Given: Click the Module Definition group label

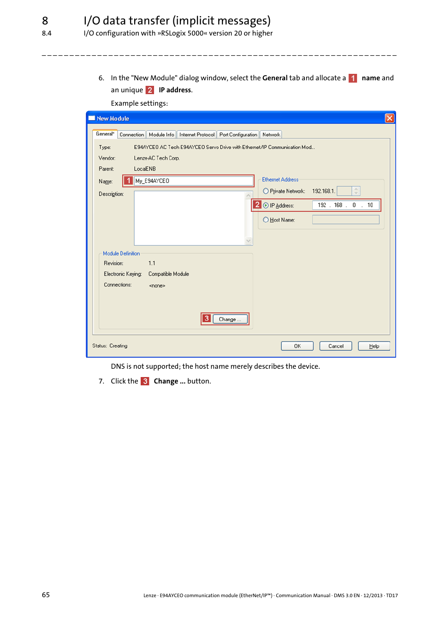Looking at the screenshot, I should tap(121, 253).
